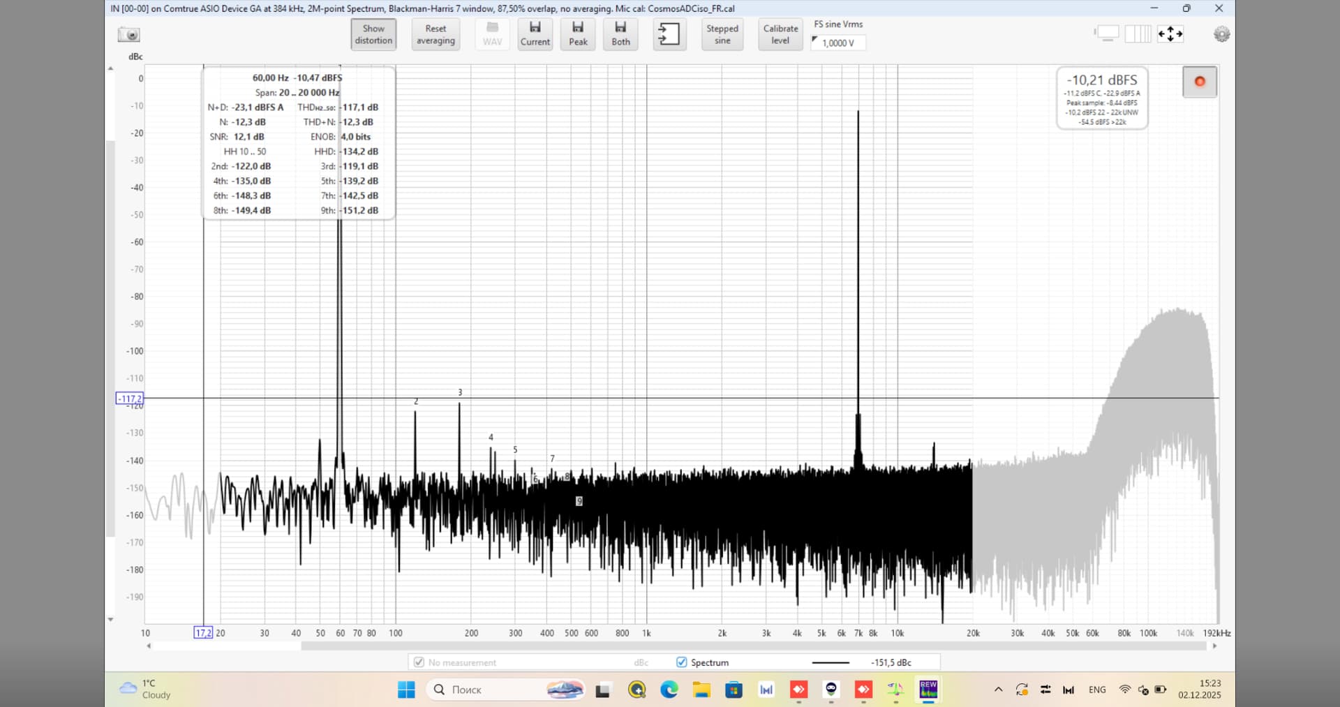Viewport: 1340px width, 707px height.
Task: Click the up arrow on vertical axis
Action: point(110,68)
